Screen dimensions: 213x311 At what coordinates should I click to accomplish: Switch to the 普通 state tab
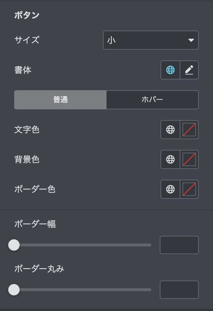click(60, 100)
